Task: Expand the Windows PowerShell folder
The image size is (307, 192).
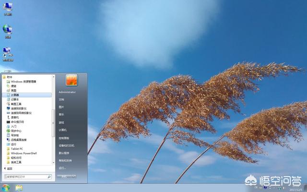Action: coord(22,153)
